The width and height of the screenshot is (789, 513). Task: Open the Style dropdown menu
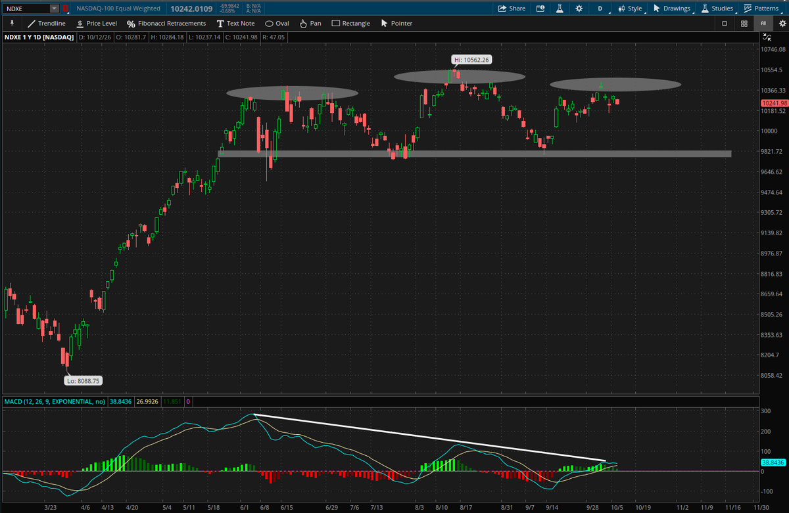pyautogui.click(x=629, y=9)
